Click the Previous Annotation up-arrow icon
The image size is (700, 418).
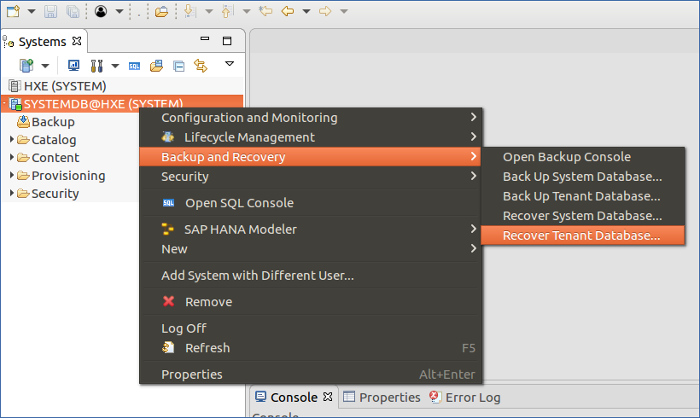click(227, 11)
